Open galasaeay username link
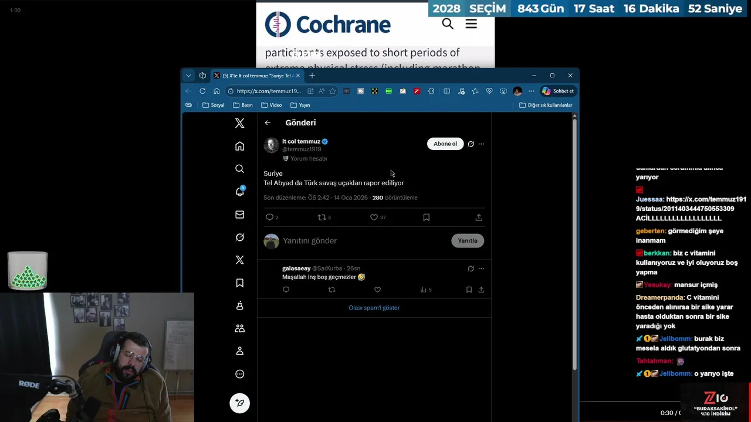 [x=296, y=268]
